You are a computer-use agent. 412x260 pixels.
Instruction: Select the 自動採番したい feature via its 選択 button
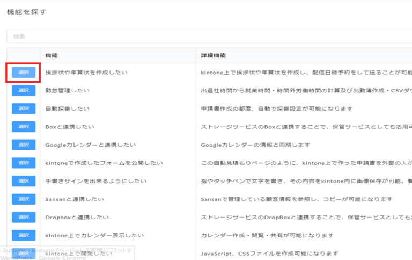pyautogui.click(x=24, y=109)
